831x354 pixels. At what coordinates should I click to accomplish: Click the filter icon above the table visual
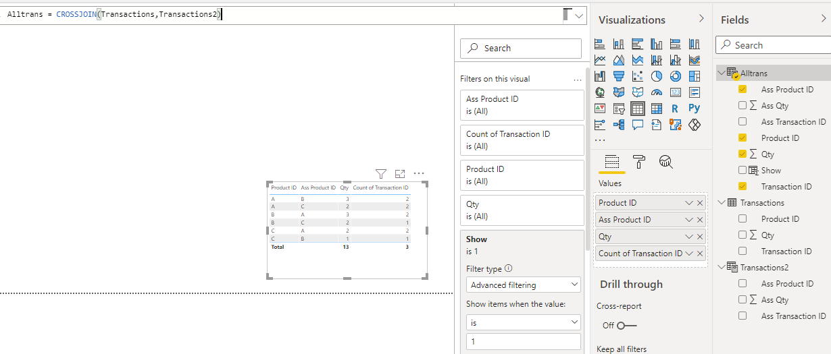tap(380, 173)
